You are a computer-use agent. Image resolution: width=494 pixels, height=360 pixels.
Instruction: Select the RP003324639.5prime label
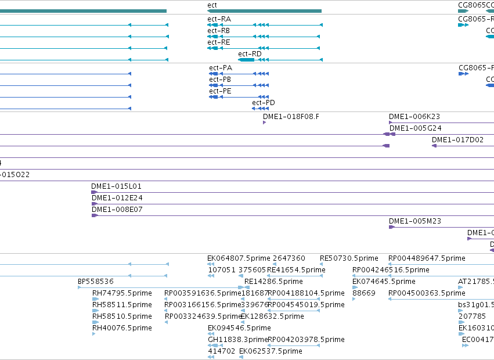click(x=203, y=317)
